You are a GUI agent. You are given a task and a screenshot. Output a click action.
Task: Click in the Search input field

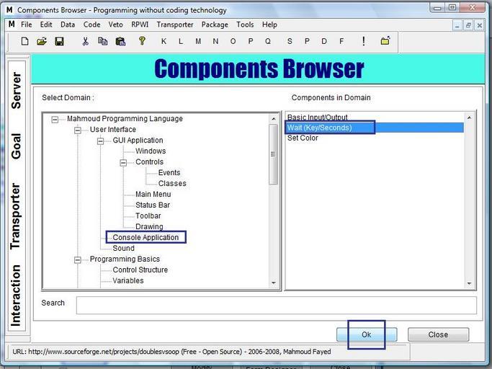(x=276, y=305)
